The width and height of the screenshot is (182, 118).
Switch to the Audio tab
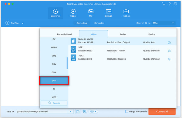(x=123, y=34)
